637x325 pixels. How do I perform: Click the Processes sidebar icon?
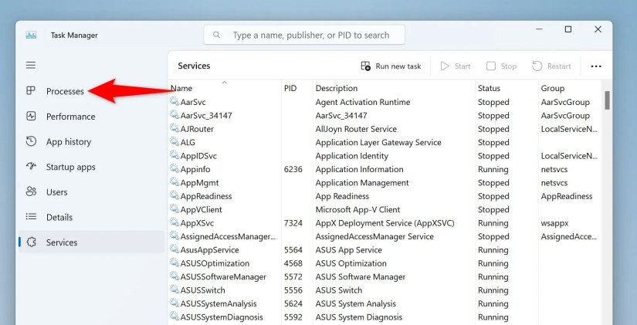coord(31,91)
